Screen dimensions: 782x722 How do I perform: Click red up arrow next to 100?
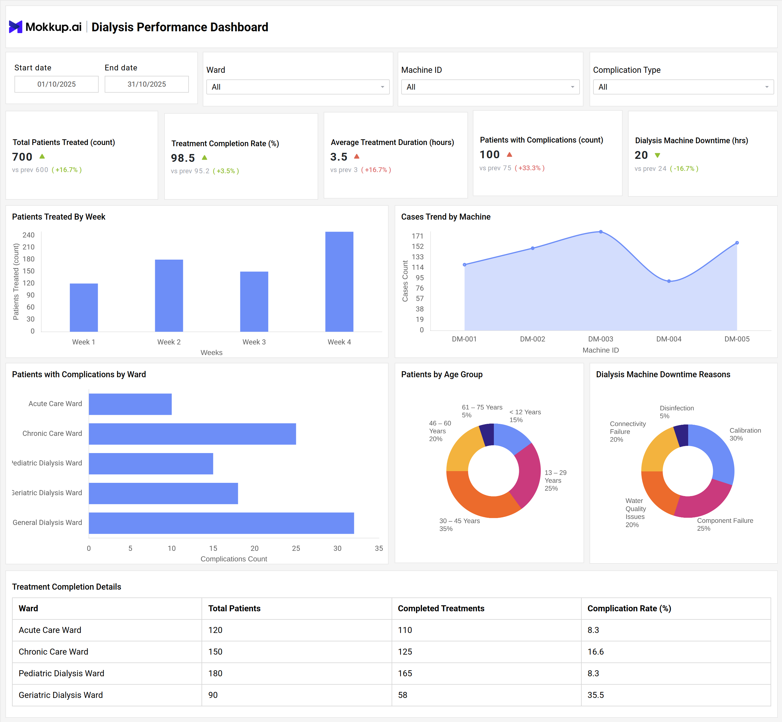510,154
